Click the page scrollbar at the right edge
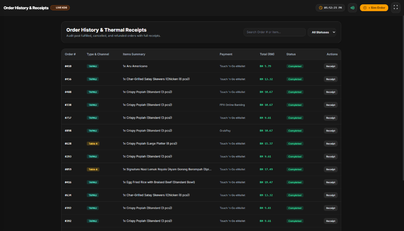Viewport: 404px width, 231px height. click(x=403, y=98)
